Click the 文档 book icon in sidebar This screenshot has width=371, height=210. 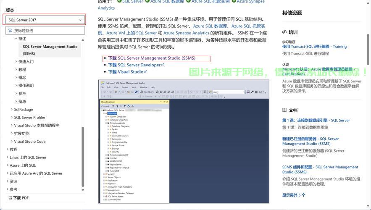click(284, 110)
